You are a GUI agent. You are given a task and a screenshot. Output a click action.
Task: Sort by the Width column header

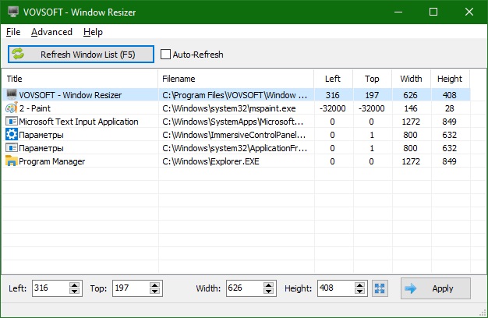(411, 79)
